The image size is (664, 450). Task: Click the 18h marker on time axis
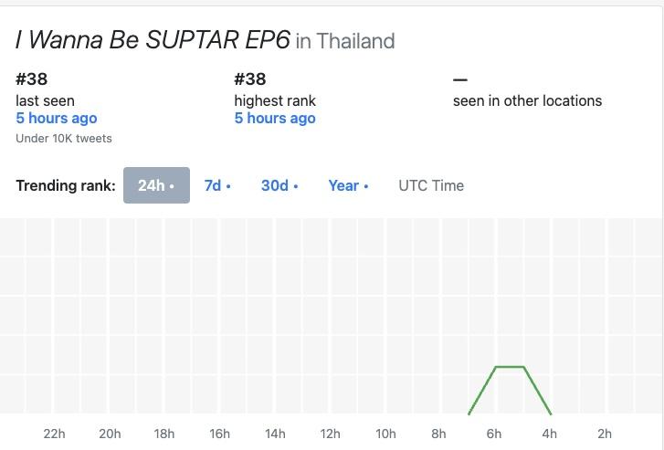pyautogui.click(x=164, y=434)
